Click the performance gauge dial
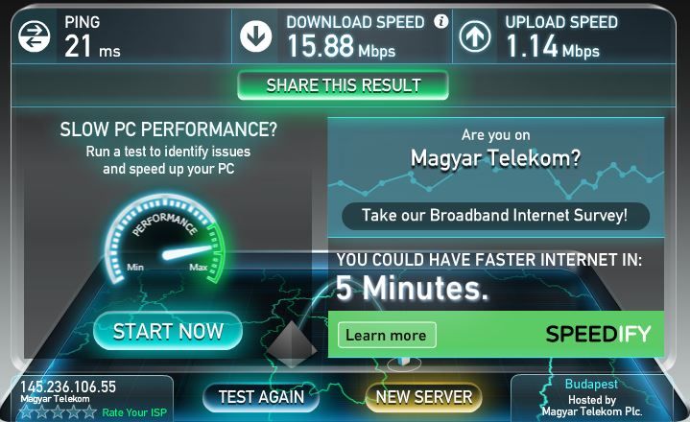The width and height of the screenshot is (690, 422). tap(165, 240)
